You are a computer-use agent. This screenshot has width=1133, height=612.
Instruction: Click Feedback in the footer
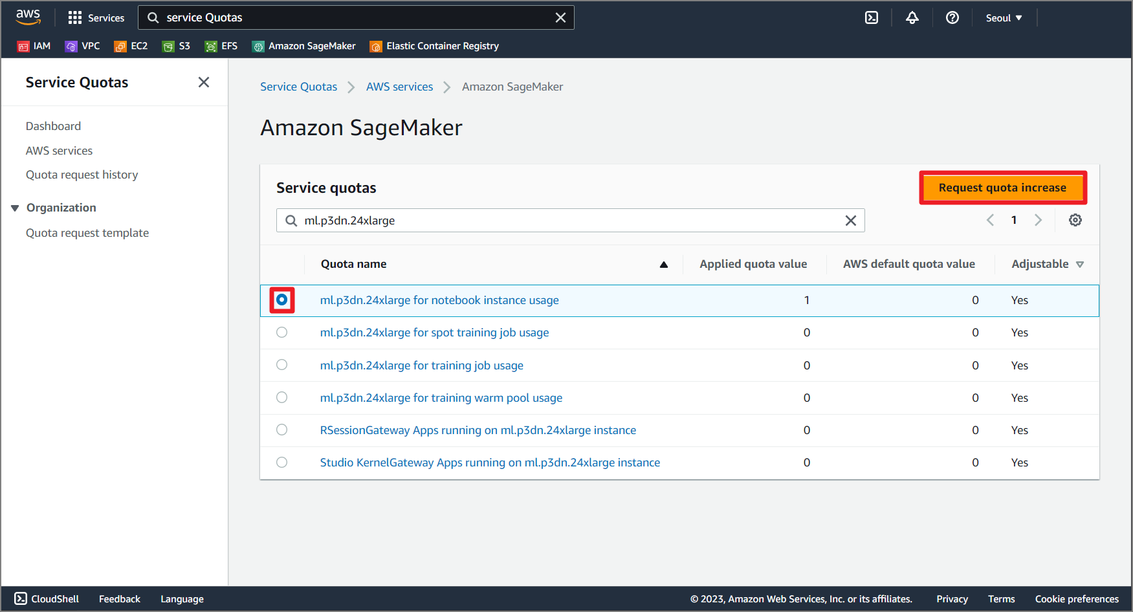click(x=120, y=599)
